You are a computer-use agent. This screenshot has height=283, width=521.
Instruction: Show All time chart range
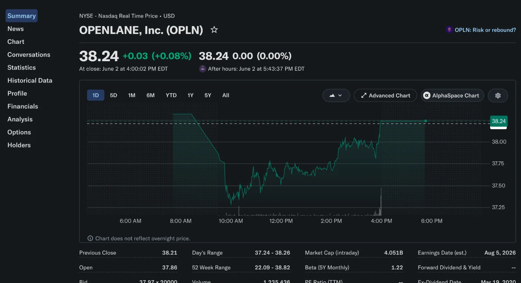click(x=226, y=95)
